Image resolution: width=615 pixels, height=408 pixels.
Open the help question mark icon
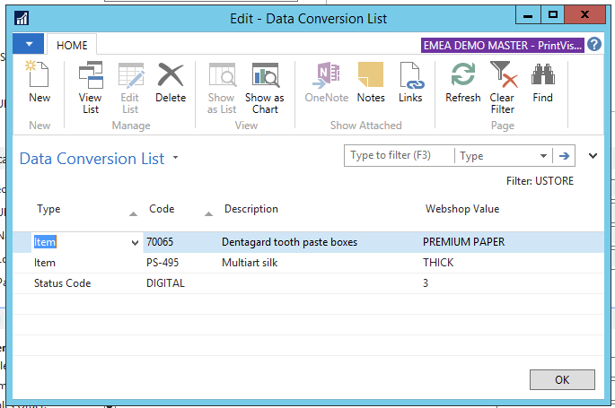[x=594, y=44]
